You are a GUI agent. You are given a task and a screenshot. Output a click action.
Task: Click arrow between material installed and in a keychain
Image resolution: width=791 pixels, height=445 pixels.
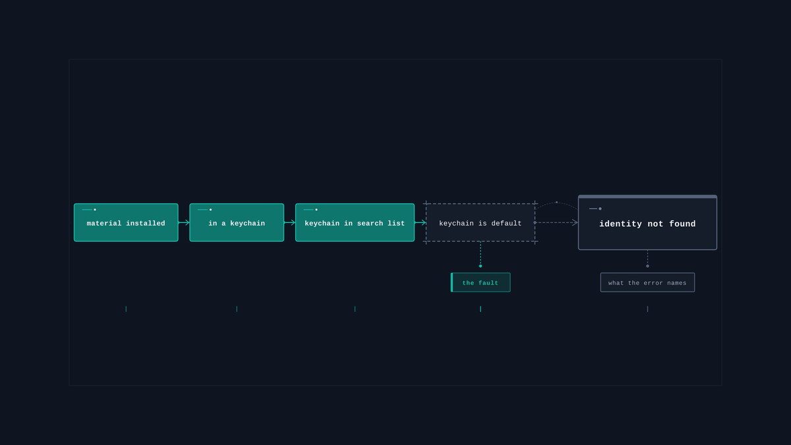coord(184,222)
